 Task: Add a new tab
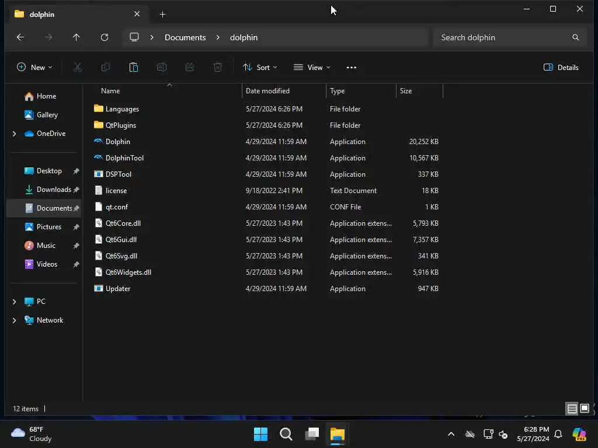(162, 15)
